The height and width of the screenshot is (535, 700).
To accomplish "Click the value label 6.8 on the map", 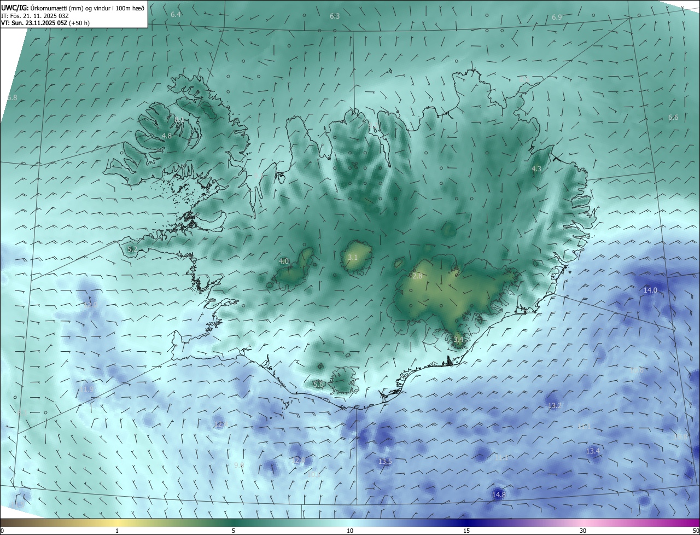I will pyautogui.click(x=12, y=97).
